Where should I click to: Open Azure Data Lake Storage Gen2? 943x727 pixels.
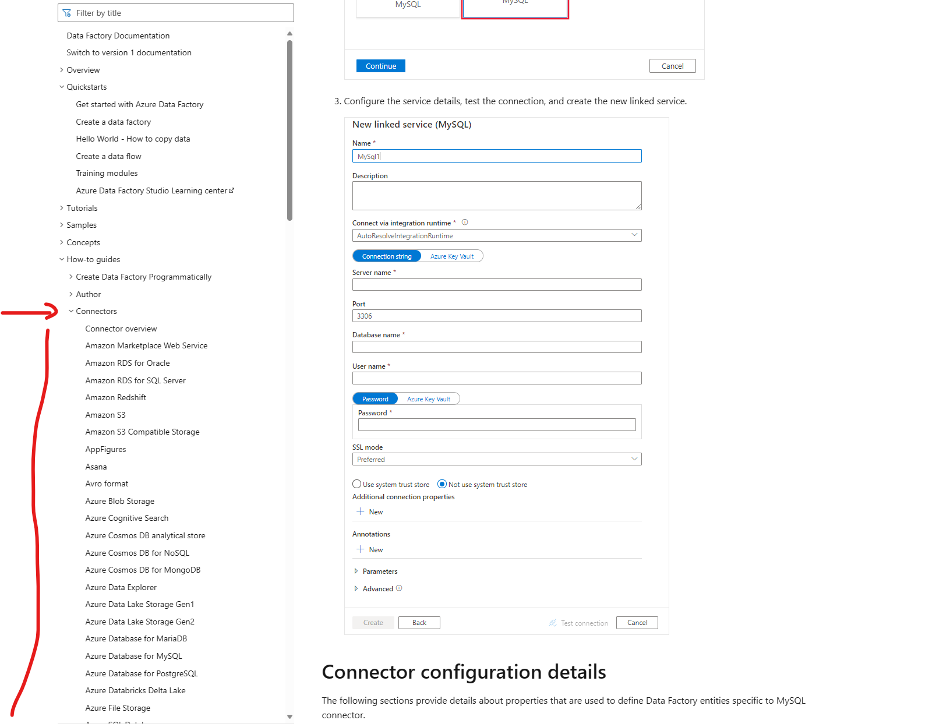pos(140,622)
